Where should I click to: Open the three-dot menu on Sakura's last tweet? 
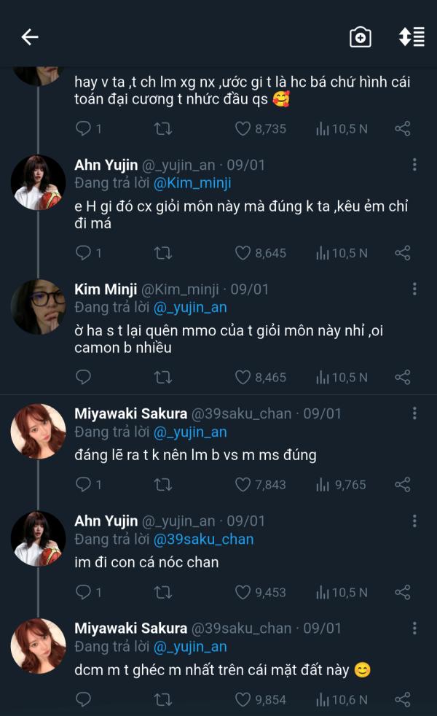414,629
